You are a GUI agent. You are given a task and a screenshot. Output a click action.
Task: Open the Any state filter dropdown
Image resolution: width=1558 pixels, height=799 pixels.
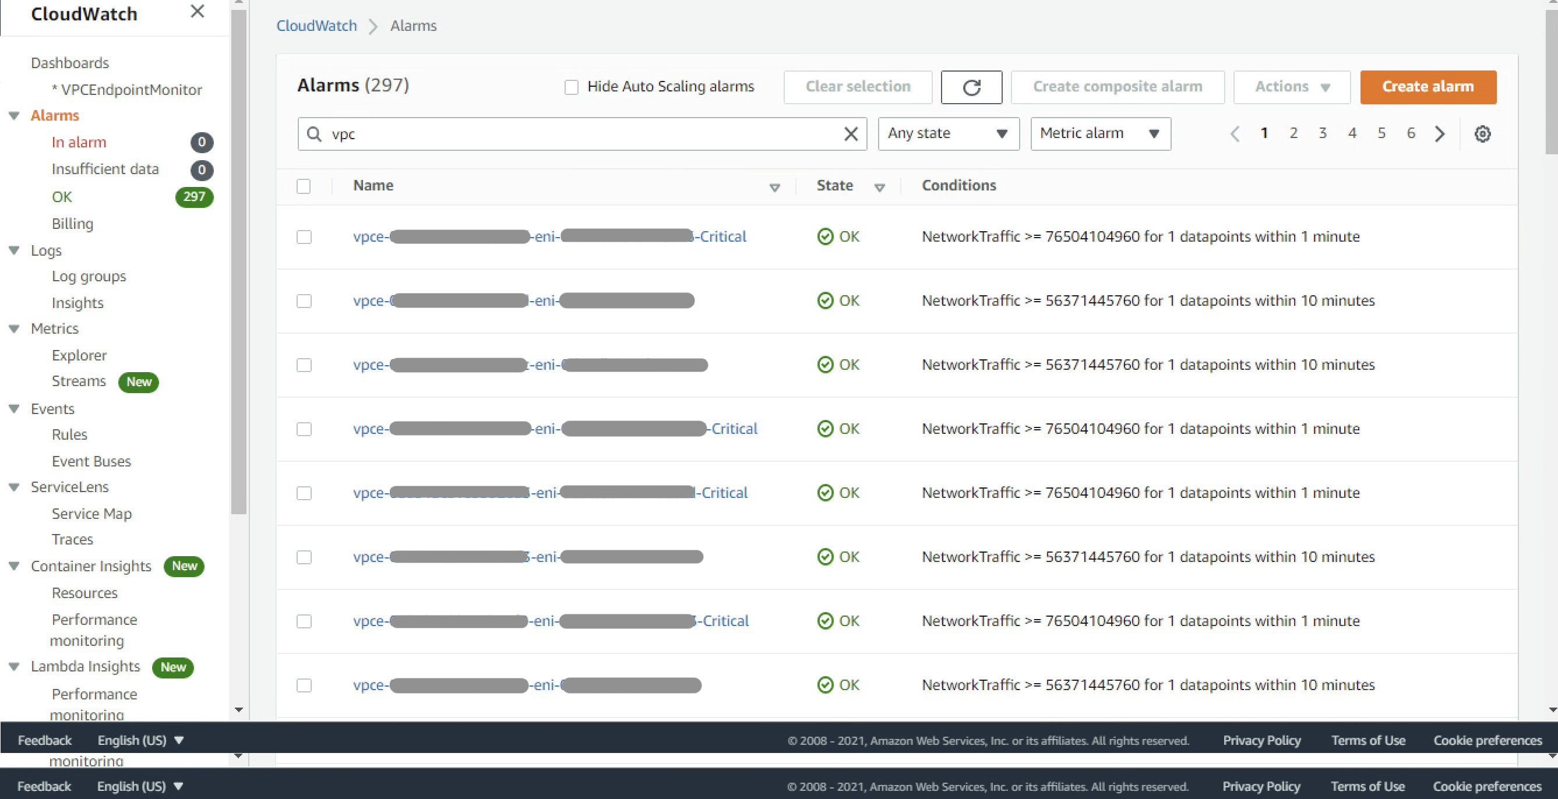tap(948, 133)
